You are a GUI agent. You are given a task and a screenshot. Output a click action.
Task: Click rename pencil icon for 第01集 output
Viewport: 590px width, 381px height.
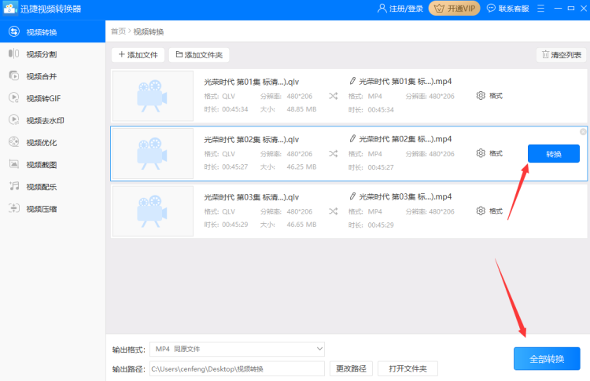point(352,81)
